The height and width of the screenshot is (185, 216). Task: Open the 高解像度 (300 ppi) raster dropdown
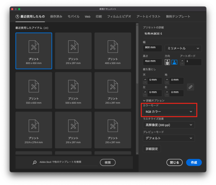pos(169,125)
